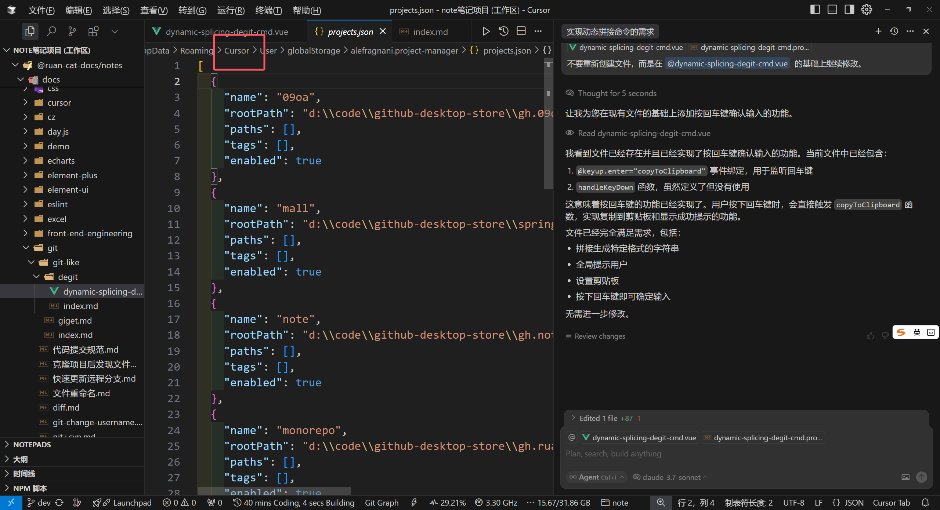Screen dimensions: 940x510
Task: Open the 查看(V) menu
Action: pos(154,10)
